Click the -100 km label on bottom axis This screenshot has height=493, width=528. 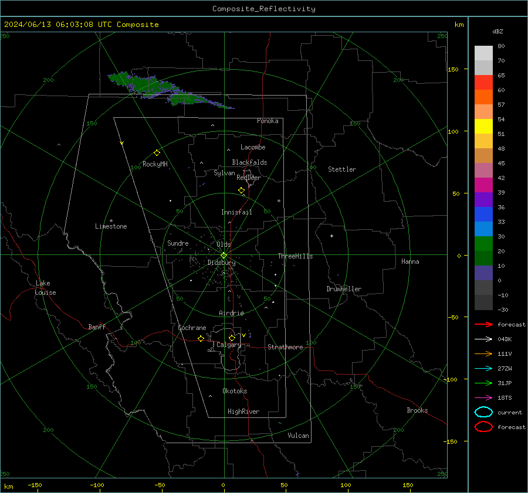tap(97, 485)
